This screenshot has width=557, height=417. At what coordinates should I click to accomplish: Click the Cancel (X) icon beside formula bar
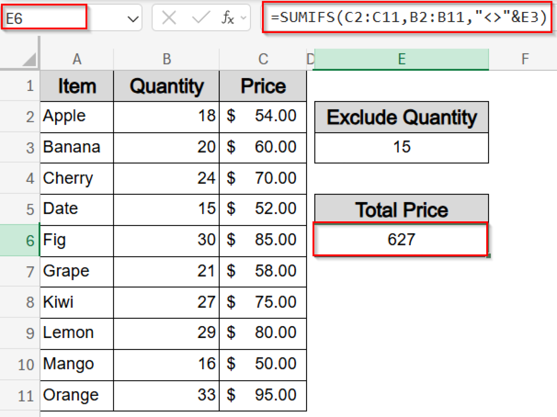pos(169,17)
